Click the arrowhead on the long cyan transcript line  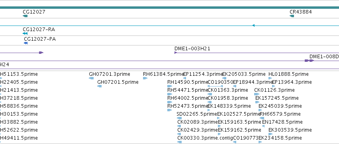click(x=253, y=26)
